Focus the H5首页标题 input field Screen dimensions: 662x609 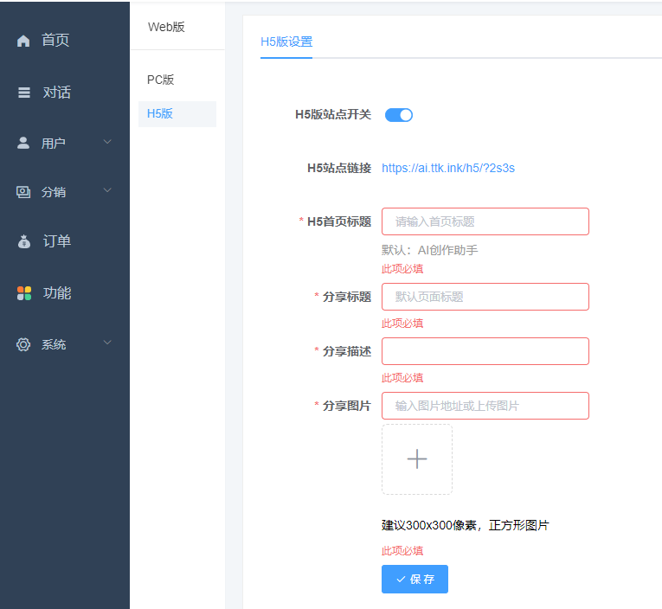[x=485, y=221]
